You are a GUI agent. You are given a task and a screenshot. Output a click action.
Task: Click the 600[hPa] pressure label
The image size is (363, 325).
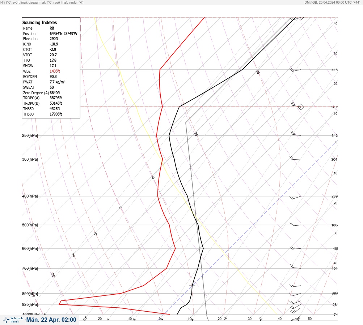[30, 248]
